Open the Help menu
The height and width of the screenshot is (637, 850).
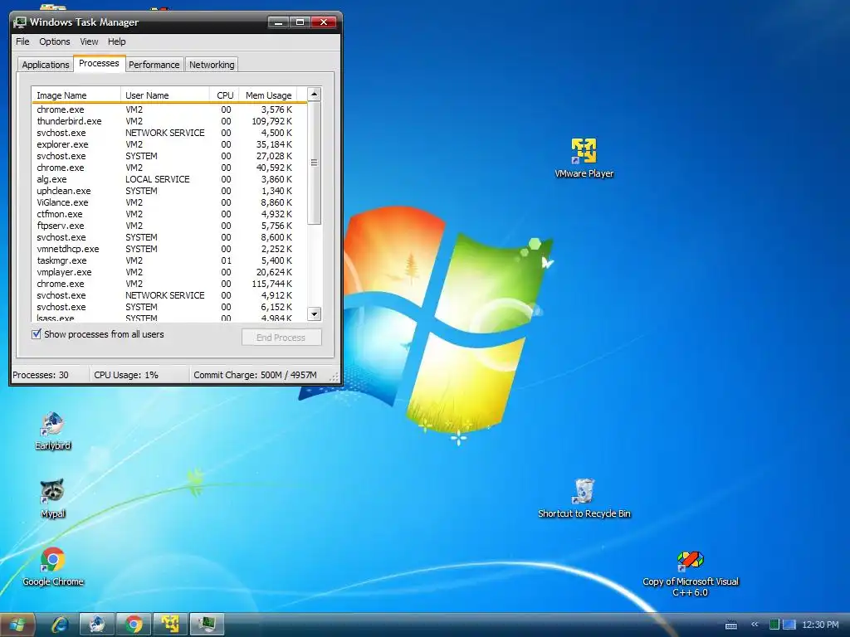(x=116, y=41)
